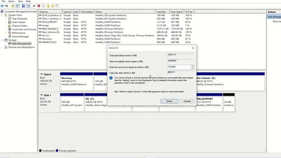Viewport: 281px width, 158px height.
Task: Sort by the Capacity column header
Action: (162, 12)
